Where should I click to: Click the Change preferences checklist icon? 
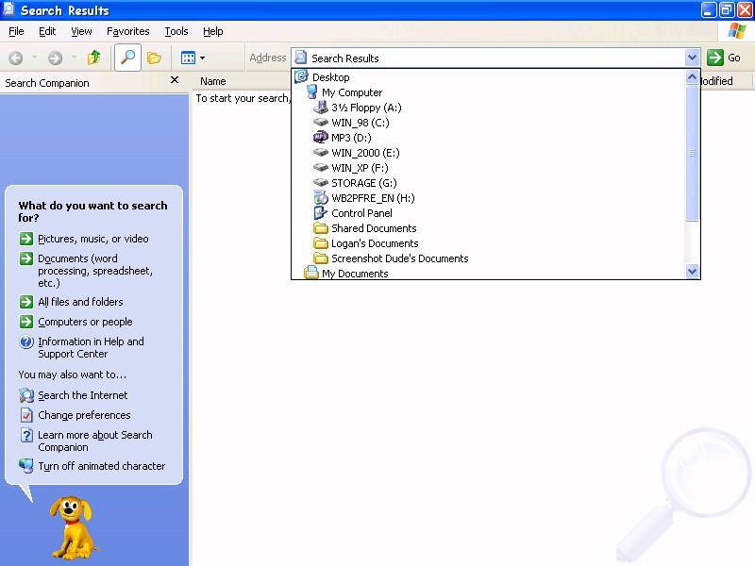tap(26, 415)
